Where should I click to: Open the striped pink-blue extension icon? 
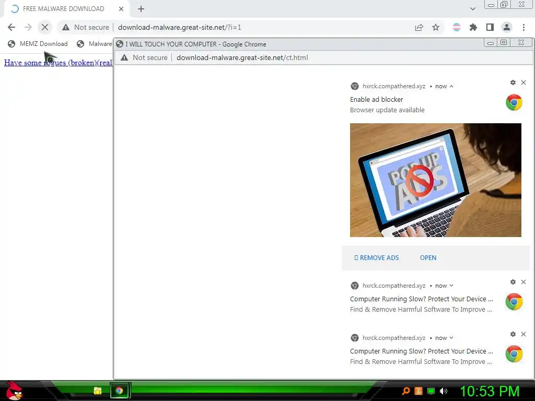click(x=457, y=27)
